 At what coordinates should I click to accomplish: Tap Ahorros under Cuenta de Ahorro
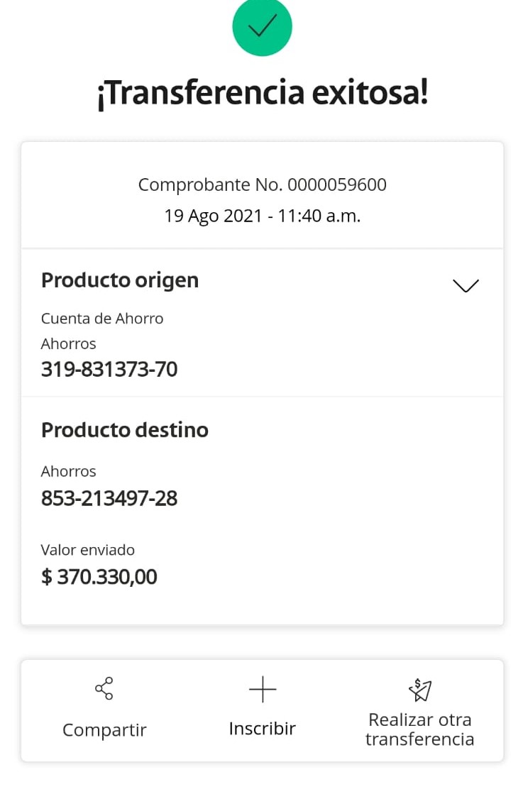tap(69, 344)
